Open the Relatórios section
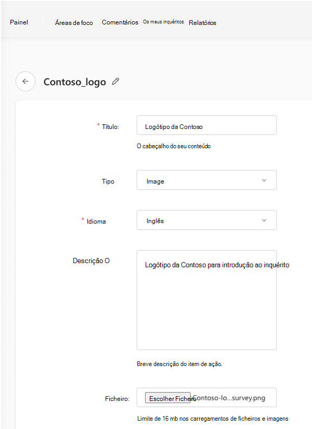This screenshot has height=429, width=312. pyautogui.click(x=202, y=22)
